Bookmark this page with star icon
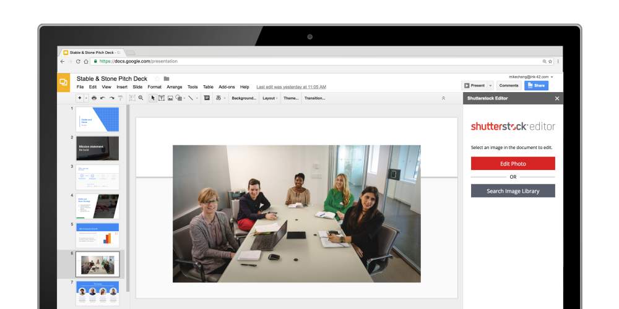 coord(550,61)
